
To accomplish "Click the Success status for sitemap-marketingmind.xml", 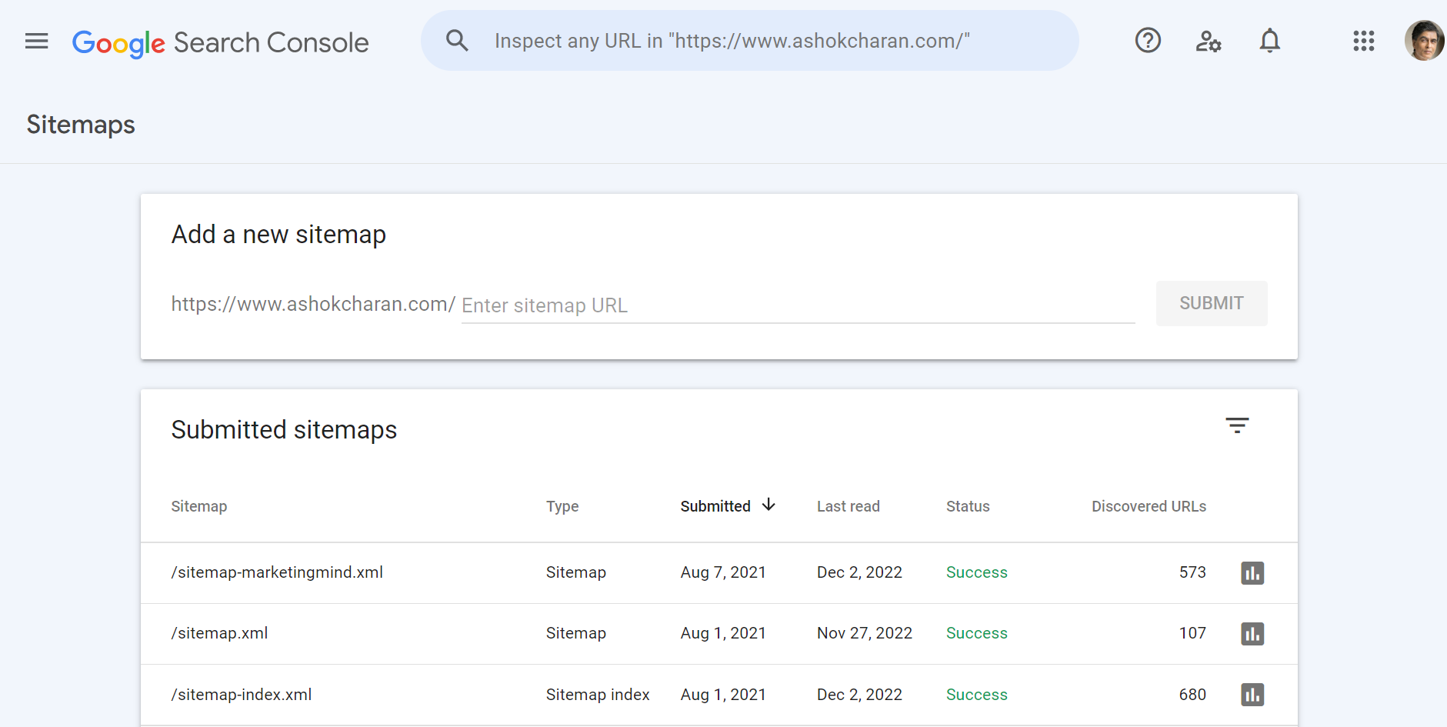I will (x=976, y=572).
